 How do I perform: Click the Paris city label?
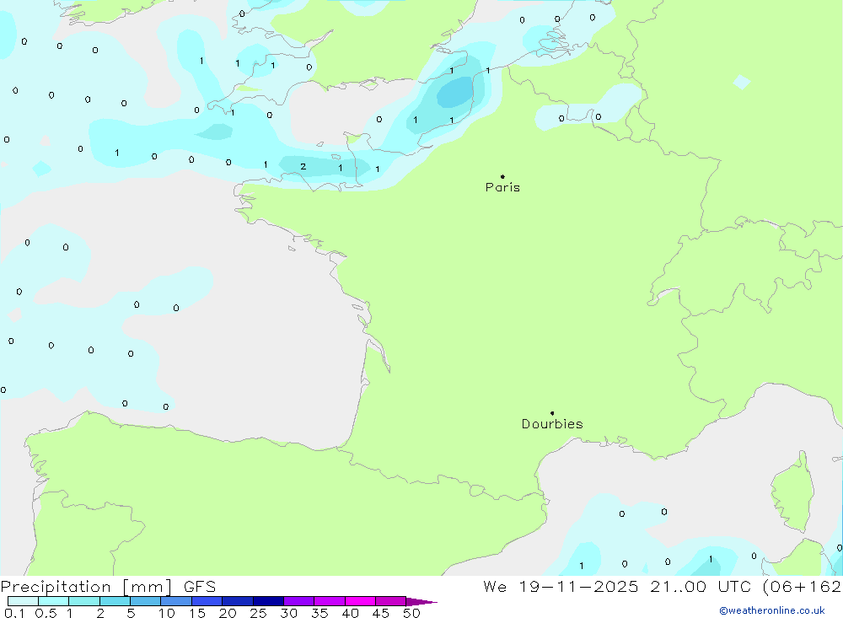point(502,187)
